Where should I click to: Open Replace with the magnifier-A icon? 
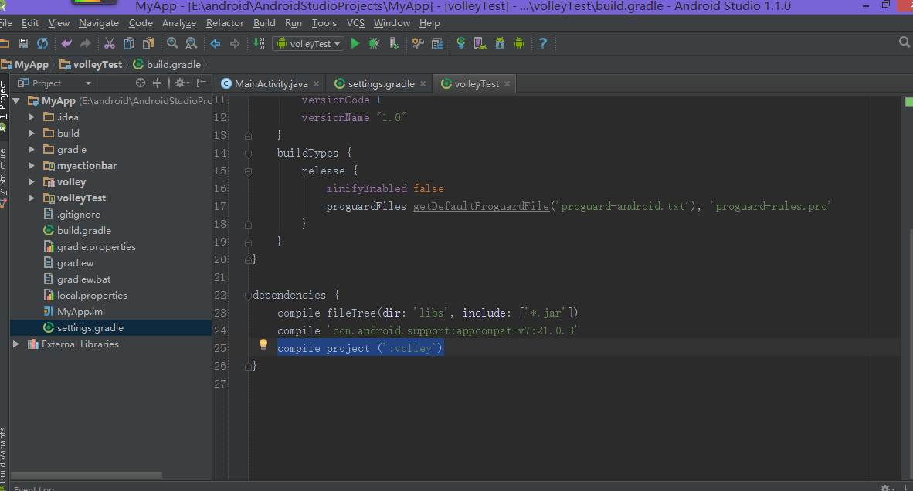191,44
